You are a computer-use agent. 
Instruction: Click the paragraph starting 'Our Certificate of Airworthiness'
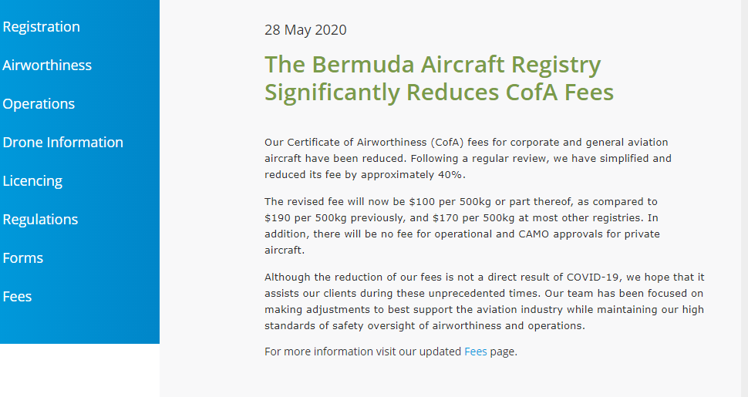(467, 158)
